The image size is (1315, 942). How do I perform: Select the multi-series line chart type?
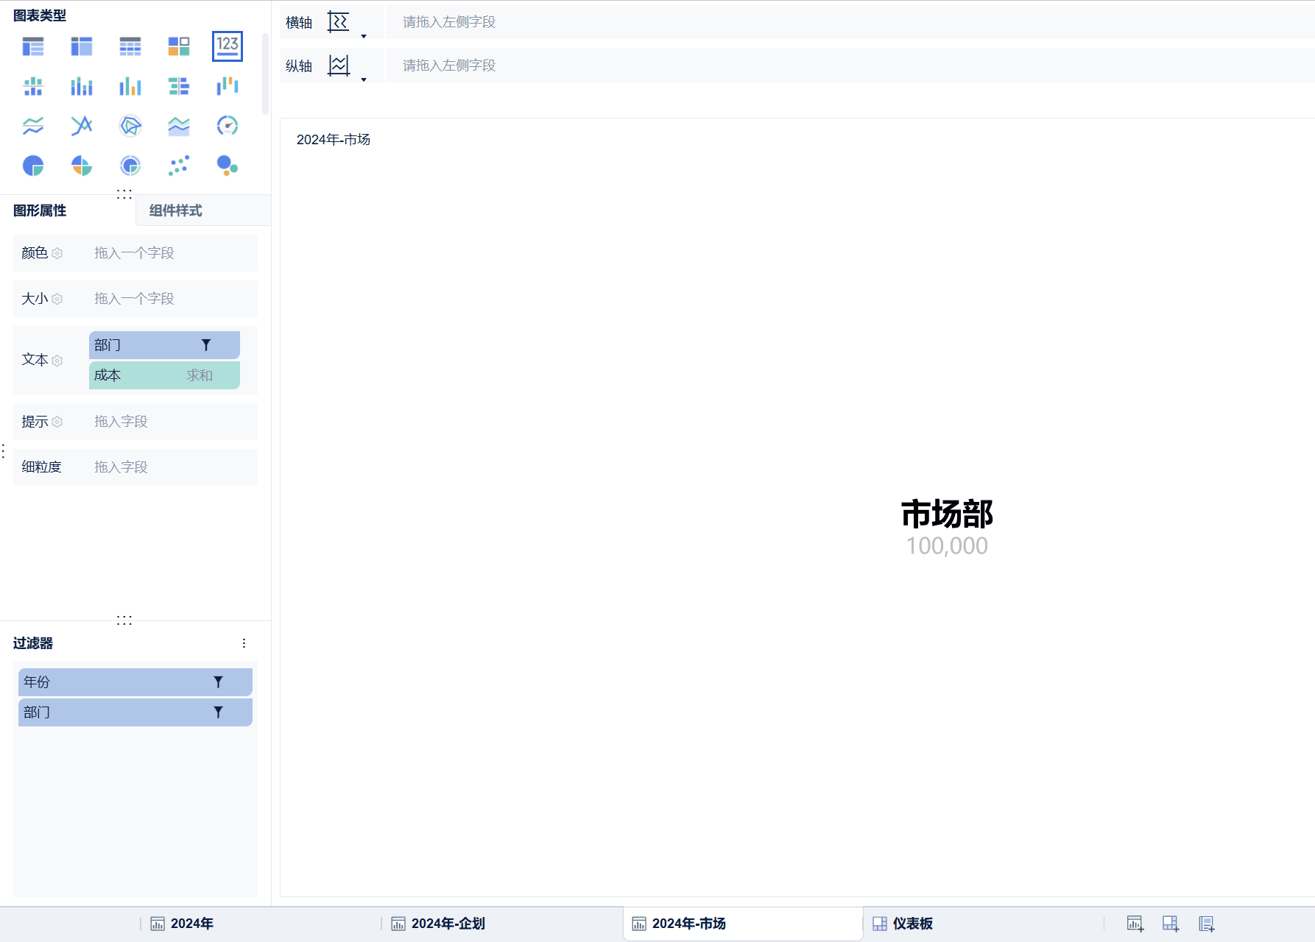point(82,126)
